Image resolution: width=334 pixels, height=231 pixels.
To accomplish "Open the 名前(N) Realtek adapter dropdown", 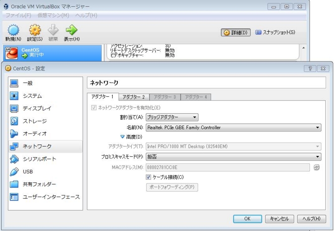I will tap(233, 128).
